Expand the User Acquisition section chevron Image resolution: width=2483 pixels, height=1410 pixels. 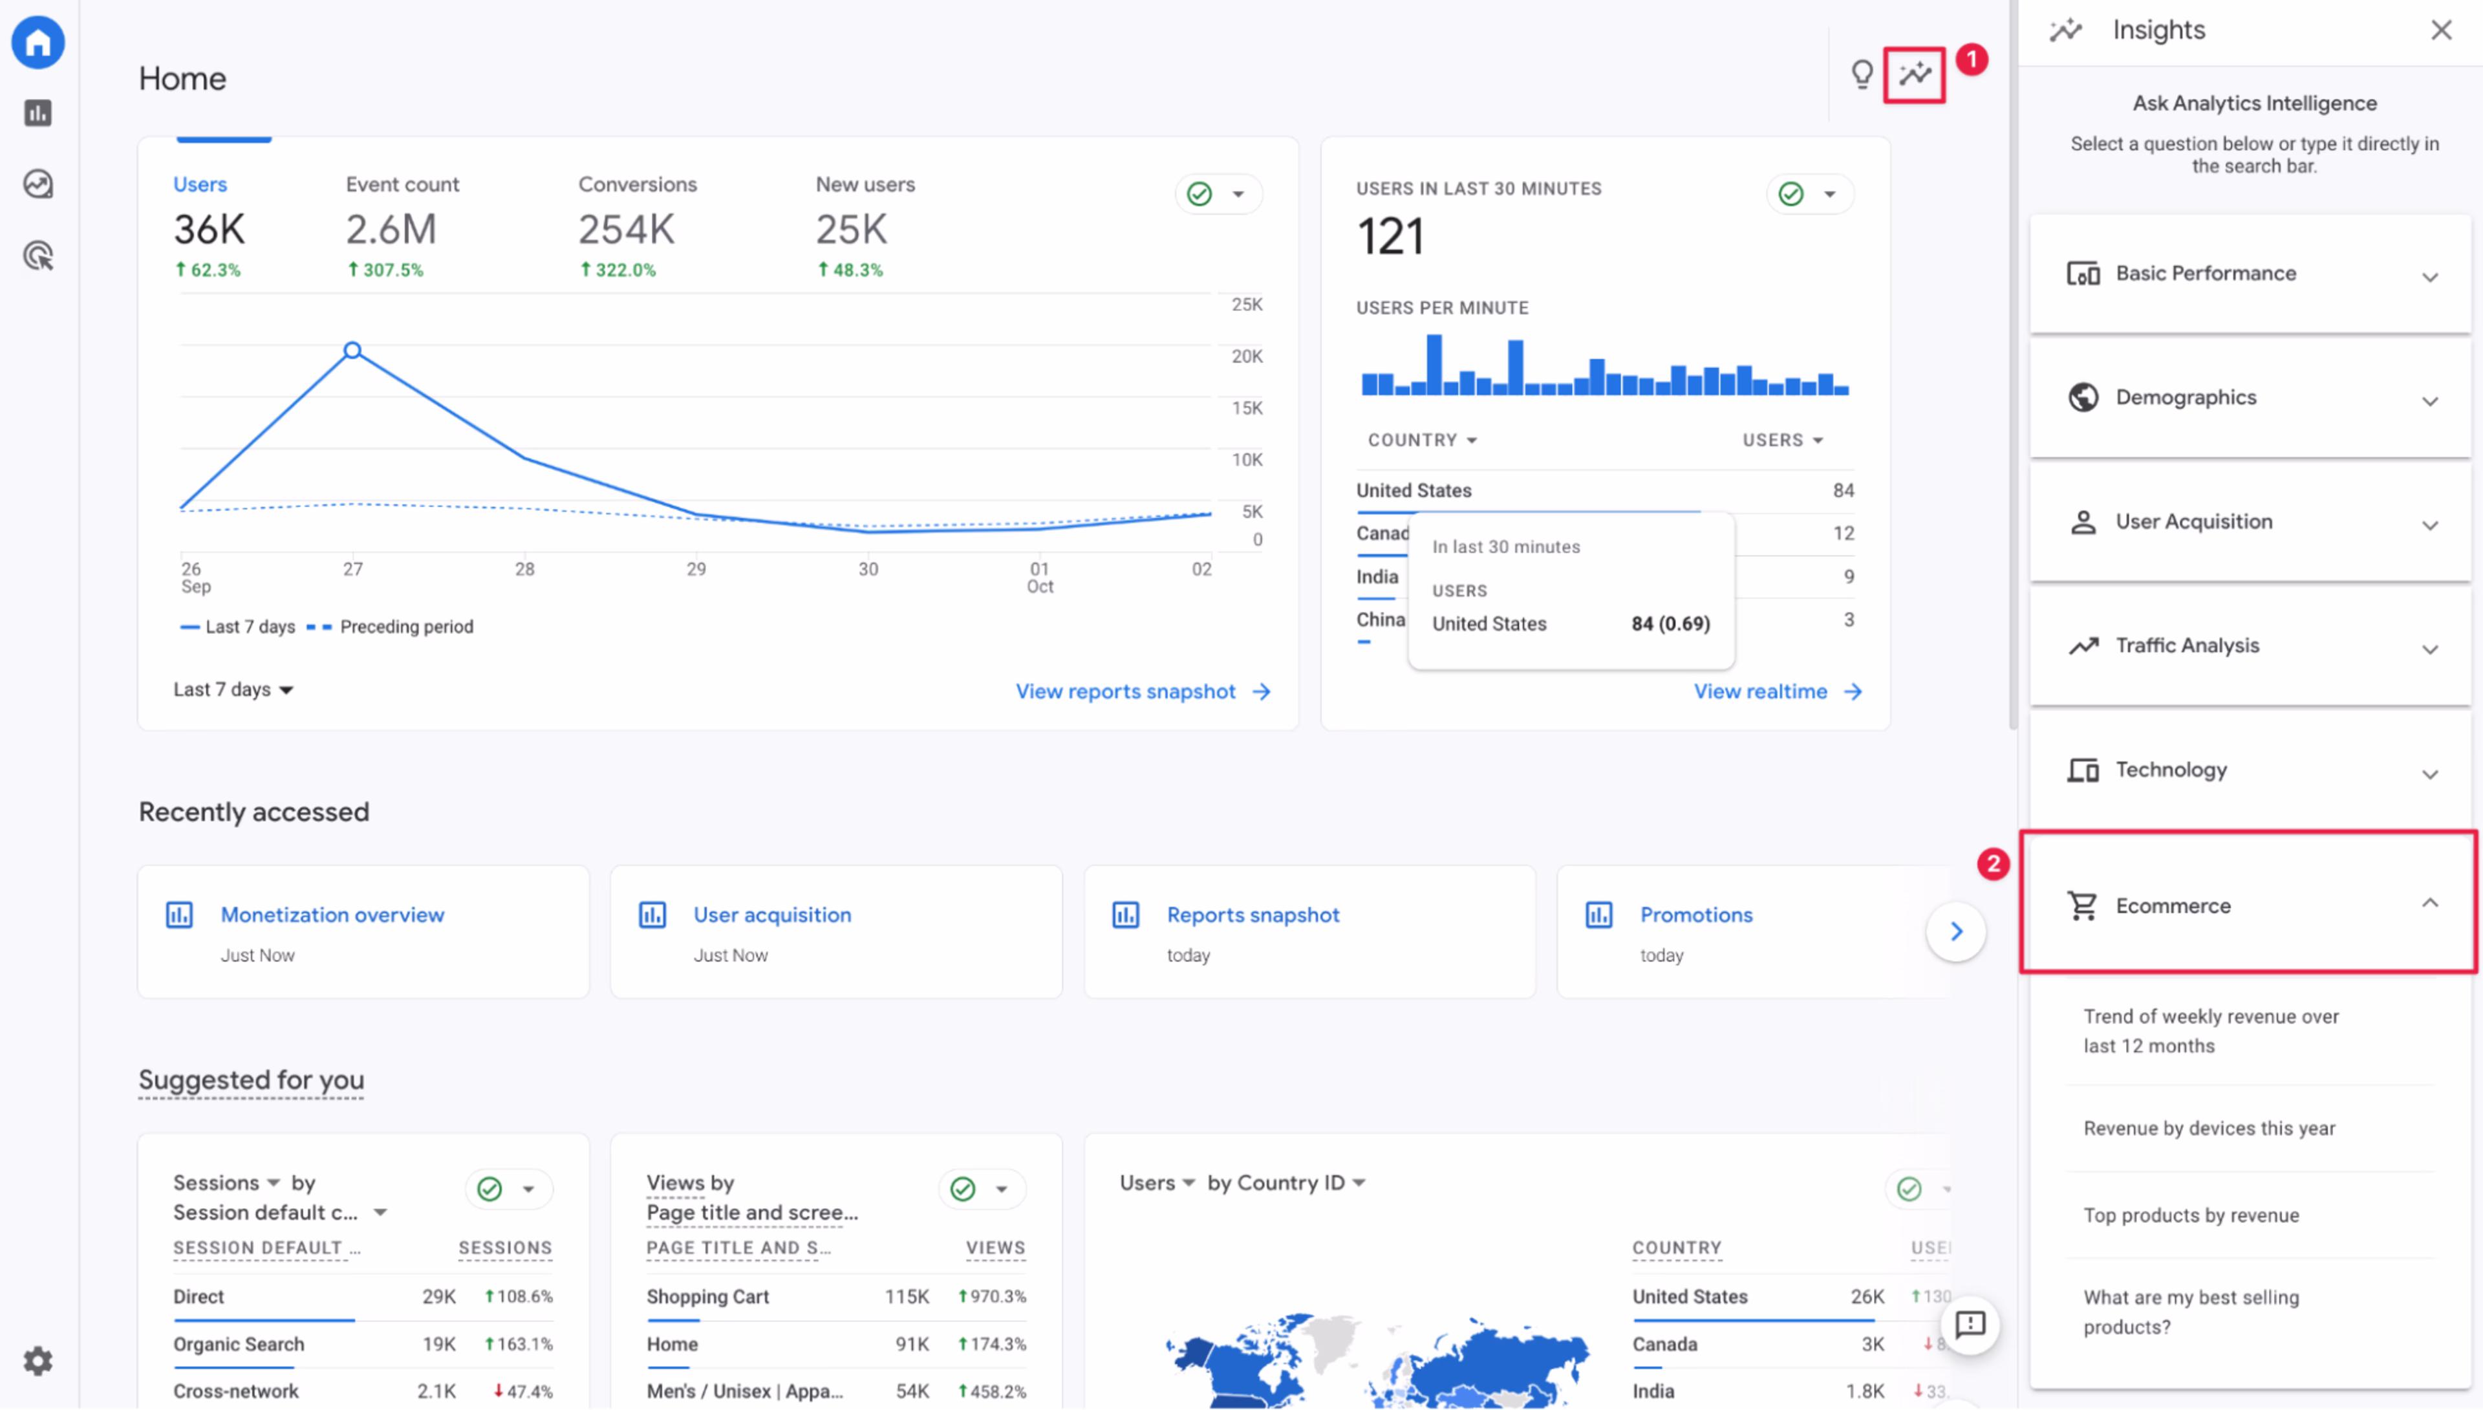point(2430,525)
